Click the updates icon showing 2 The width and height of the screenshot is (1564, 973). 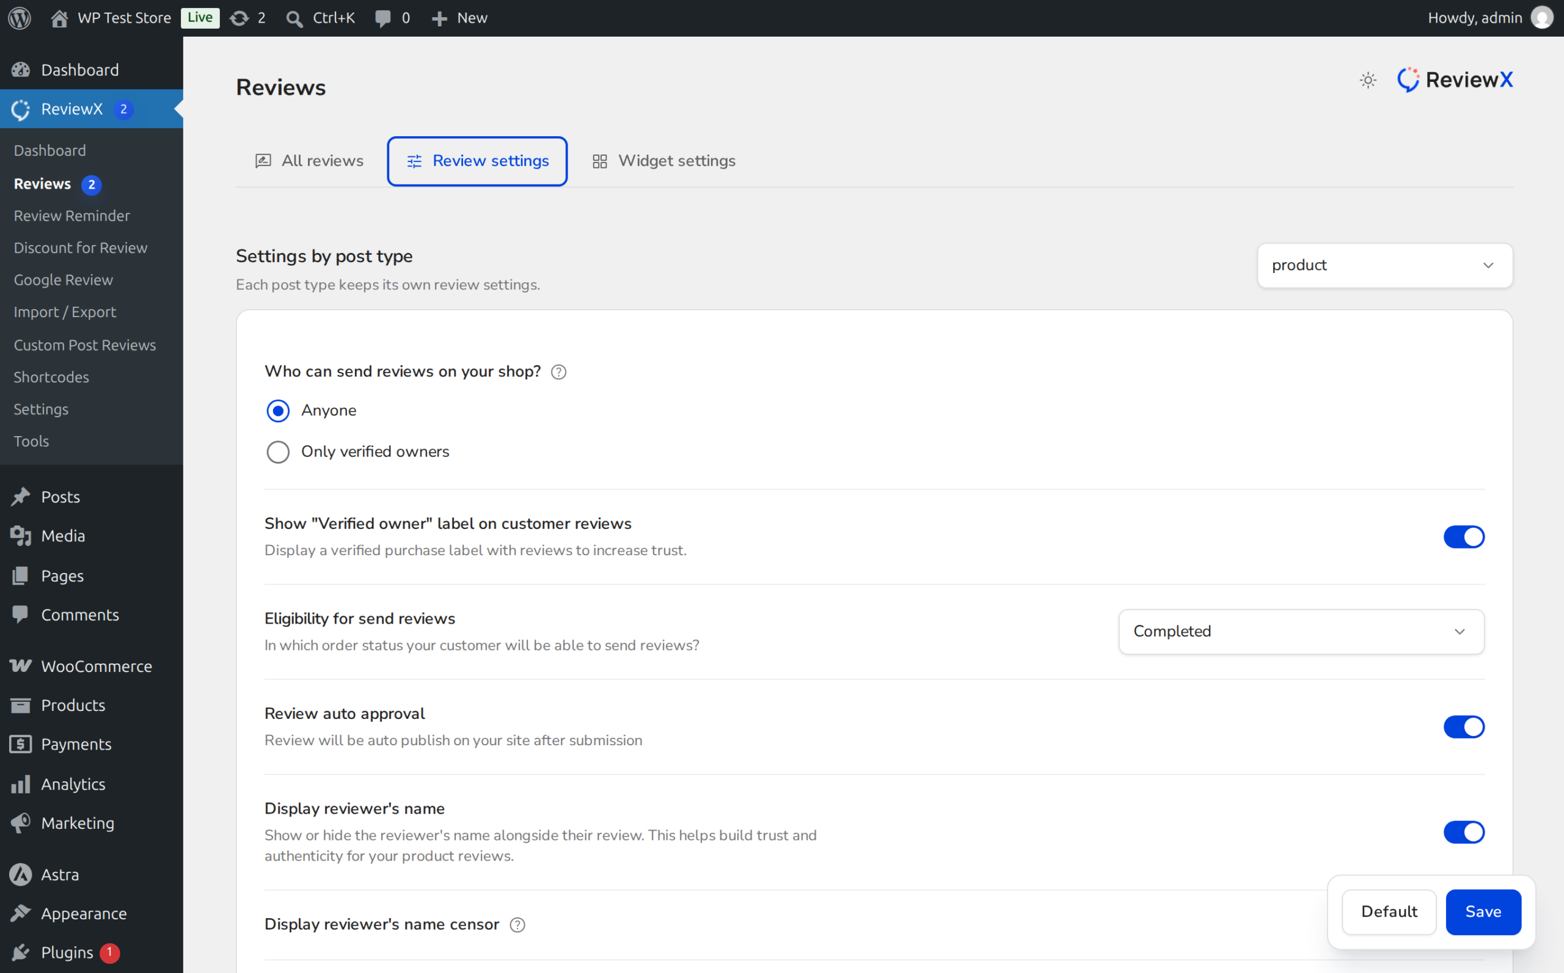click(239, 18)
